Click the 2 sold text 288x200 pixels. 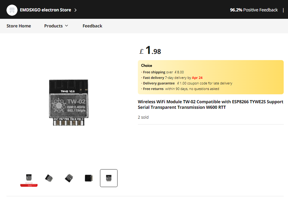pyautogui.click(x=143, y=117)
